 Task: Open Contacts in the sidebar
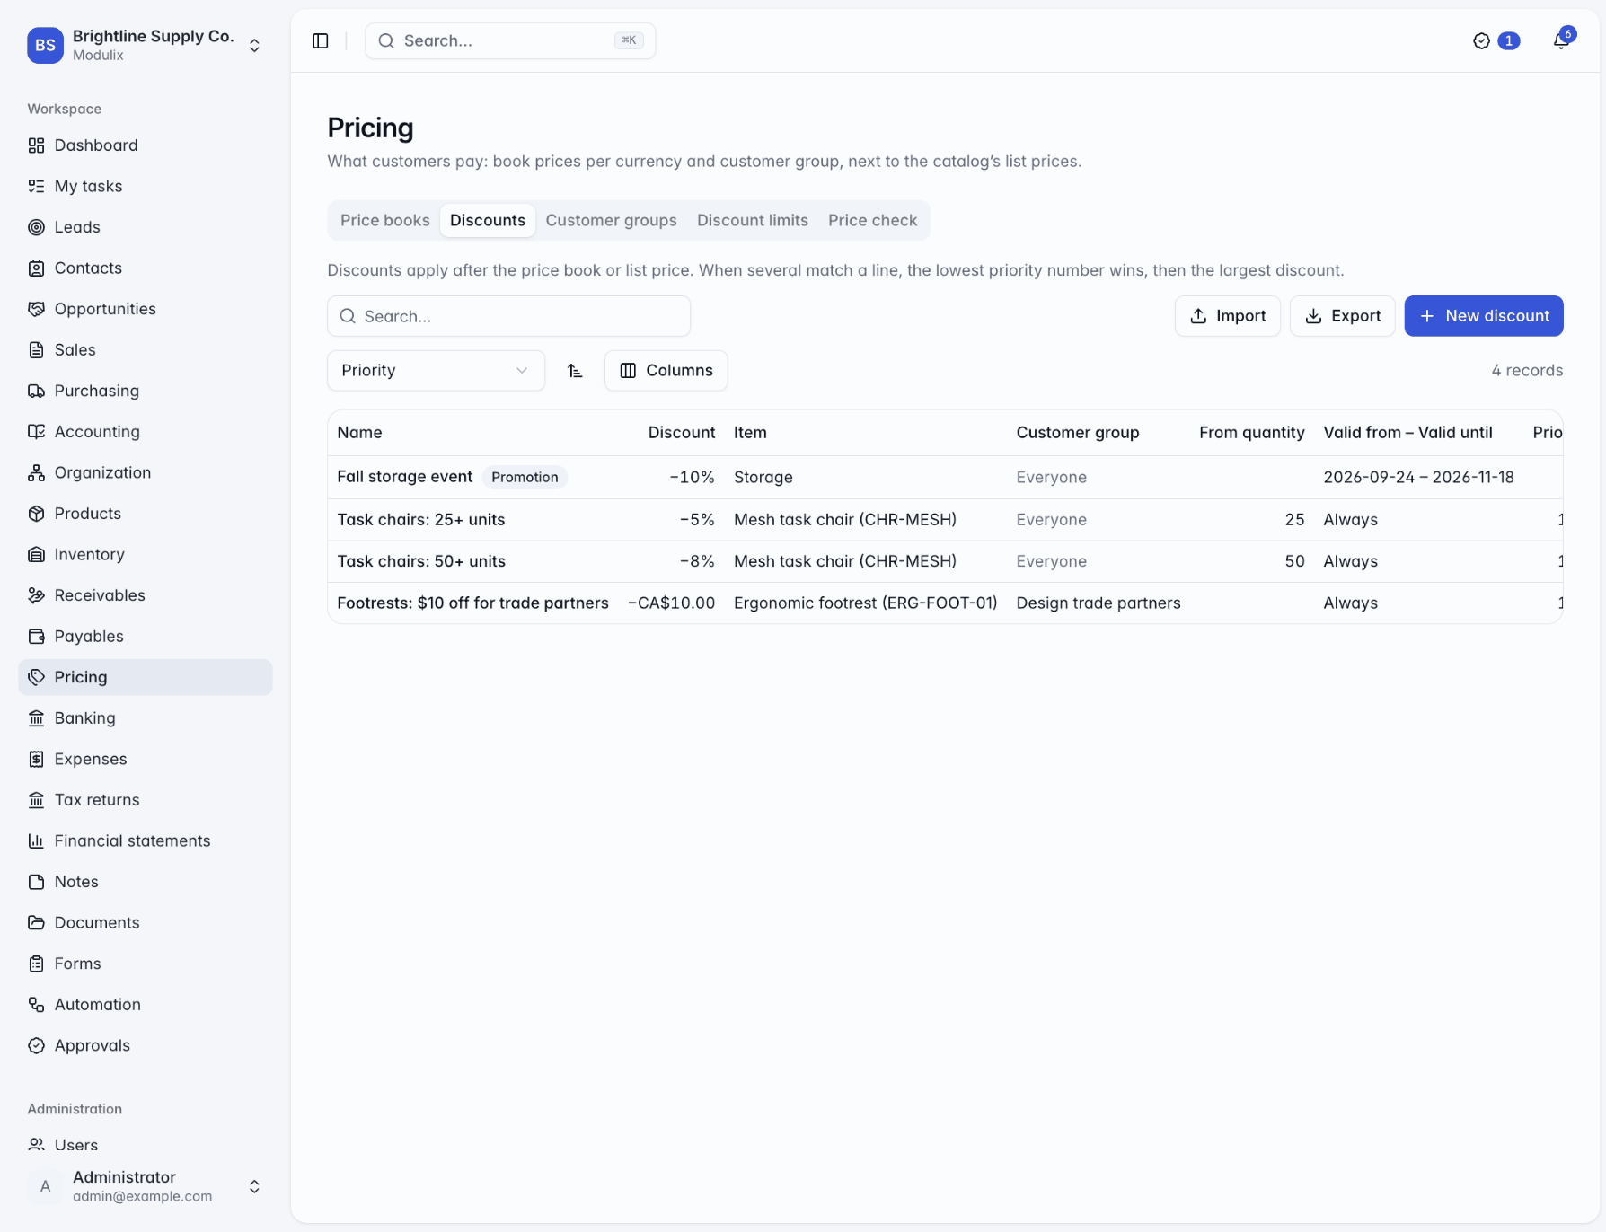coord(145,268)
